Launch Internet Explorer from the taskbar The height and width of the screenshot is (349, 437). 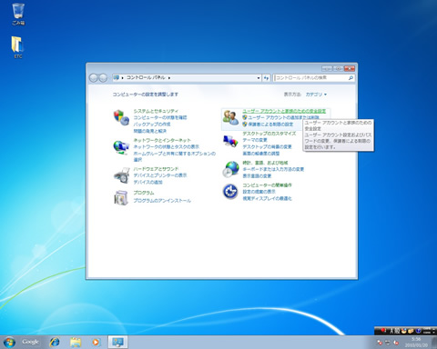[55, 342]
